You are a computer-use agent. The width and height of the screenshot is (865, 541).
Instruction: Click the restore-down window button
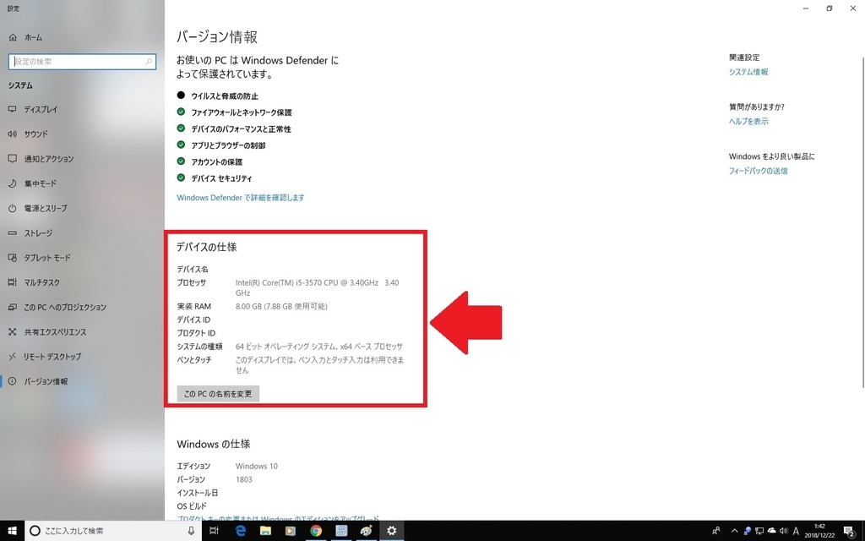[x=830, y=8]
